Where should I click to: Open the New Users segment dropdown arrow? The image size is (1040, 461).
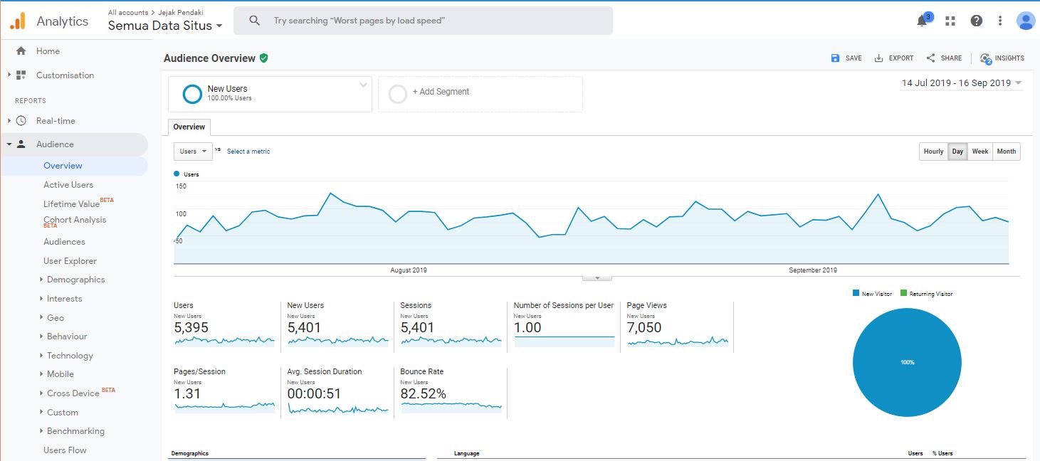[x=363, y=85]
